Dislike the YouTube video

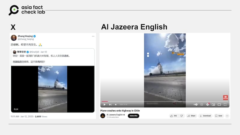(181, 116)
